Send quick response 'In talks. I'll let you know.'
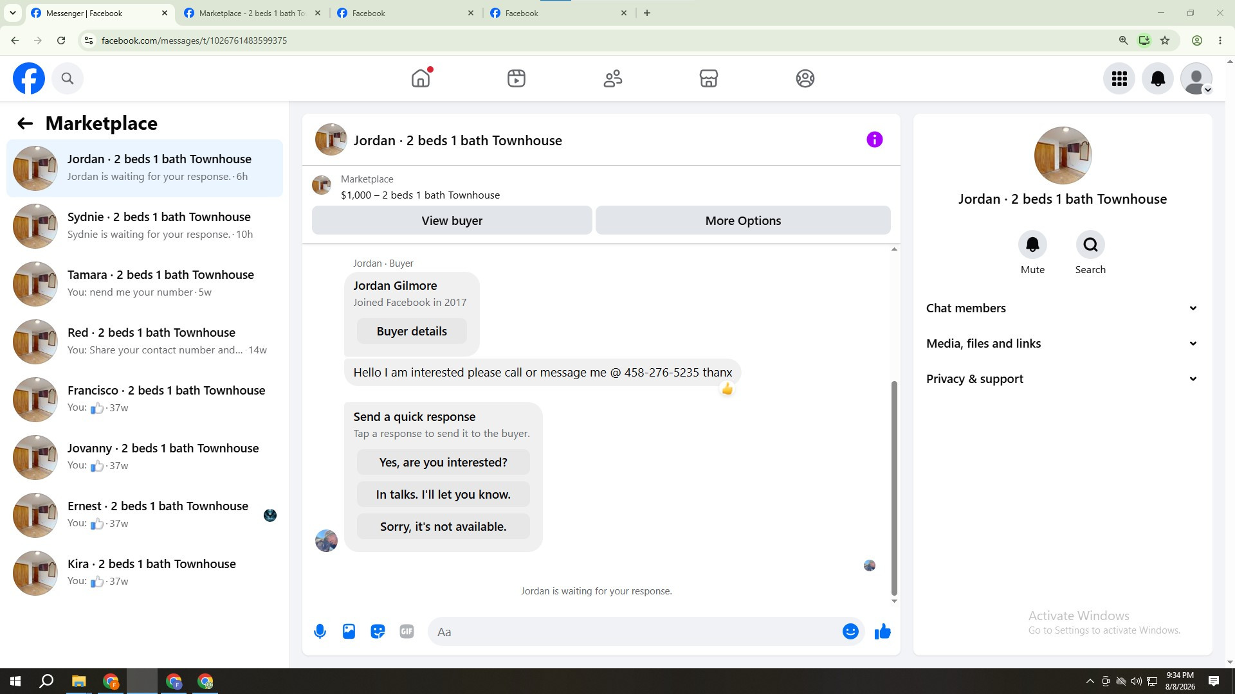This screenshot has height=694, width=1235. (x=443, y=495)
